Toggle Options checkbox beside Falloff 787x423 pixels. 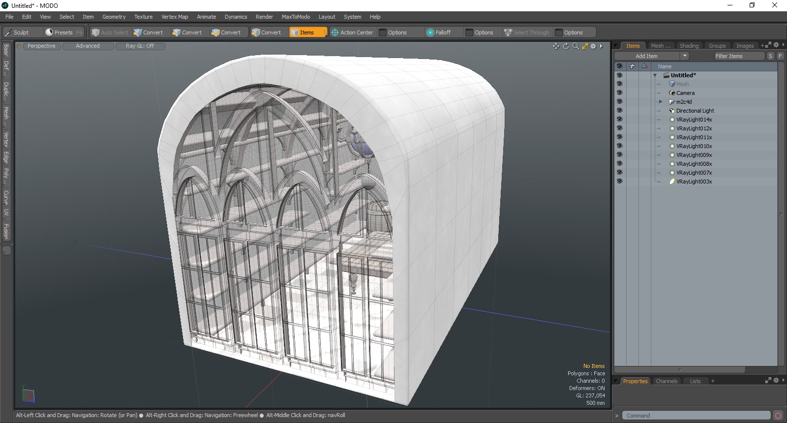pyautogui.click(x=469, y=32)
